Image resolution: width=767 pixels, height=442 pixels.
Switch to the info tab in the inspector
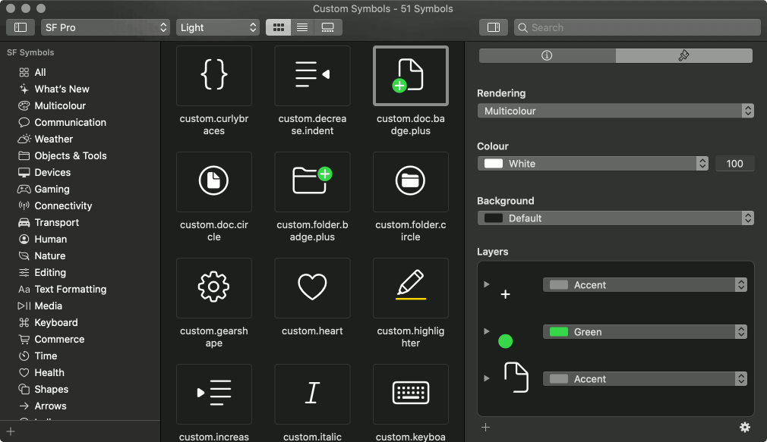click(546, 55)
